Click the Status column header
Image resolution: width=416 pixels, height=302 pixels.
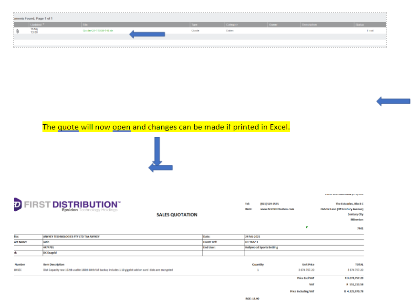tap(359, 24)
